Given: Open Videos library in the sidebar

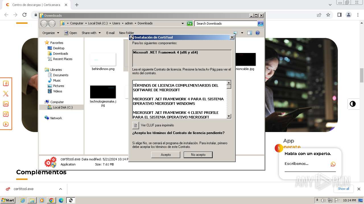Looking at the screenshot, I should [57, 91].
